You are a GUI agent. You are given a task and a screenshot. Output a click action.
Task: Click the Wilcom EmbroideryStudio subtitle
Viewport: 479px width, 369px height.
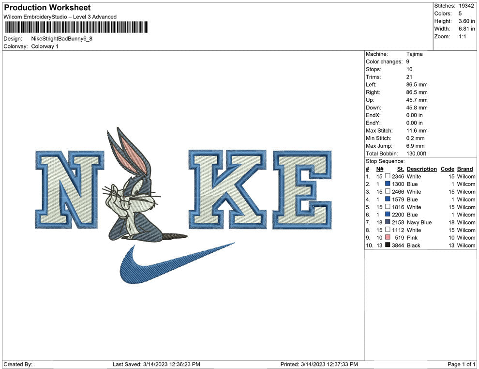60,17
